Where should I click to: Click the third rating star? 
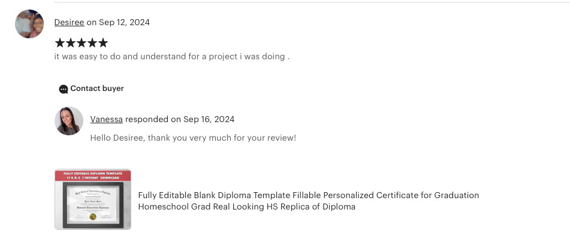tap(82, 43)
